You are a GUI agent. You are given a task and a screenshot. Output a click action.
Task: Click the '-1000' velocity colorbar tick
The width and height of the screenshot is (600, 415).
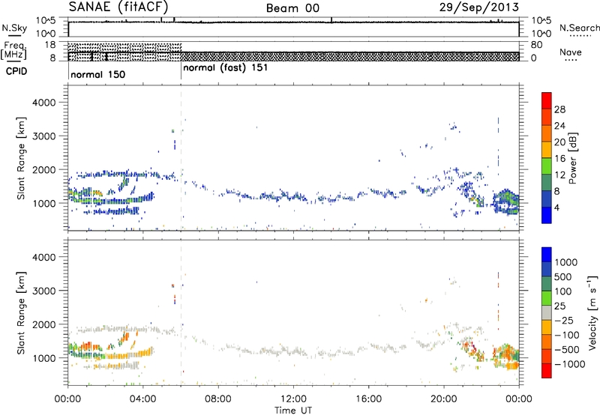click(570, 364)
